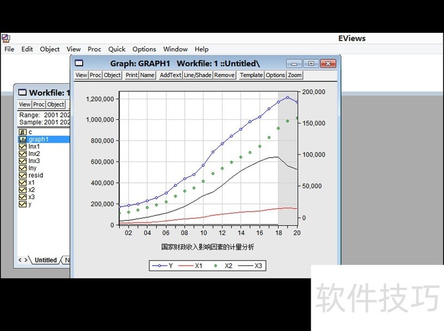Select the lny series icon

pos(23,168)
